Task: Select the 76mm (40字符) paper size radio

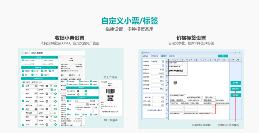Action: 42,60
